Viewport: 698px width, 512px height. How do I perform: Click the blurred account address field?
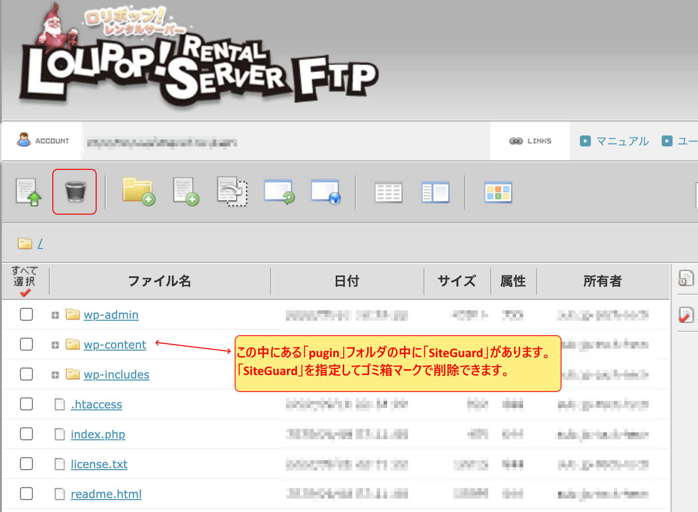162,143
